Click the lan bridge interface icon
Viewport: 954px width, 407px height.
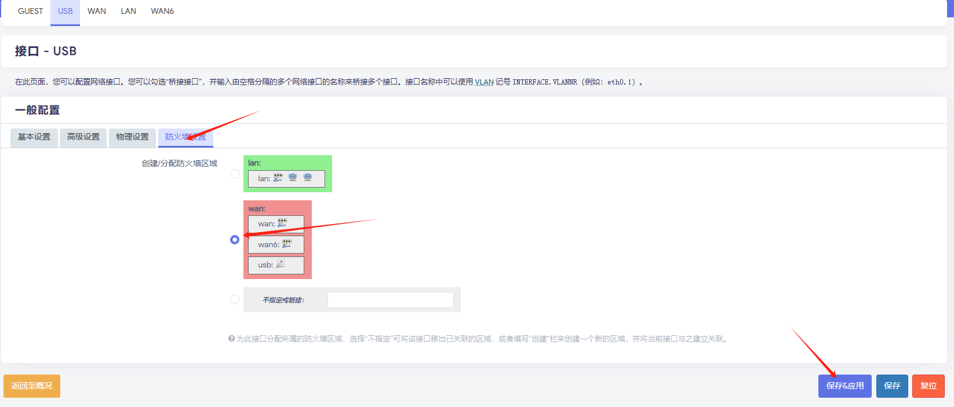tap(278, 178)
